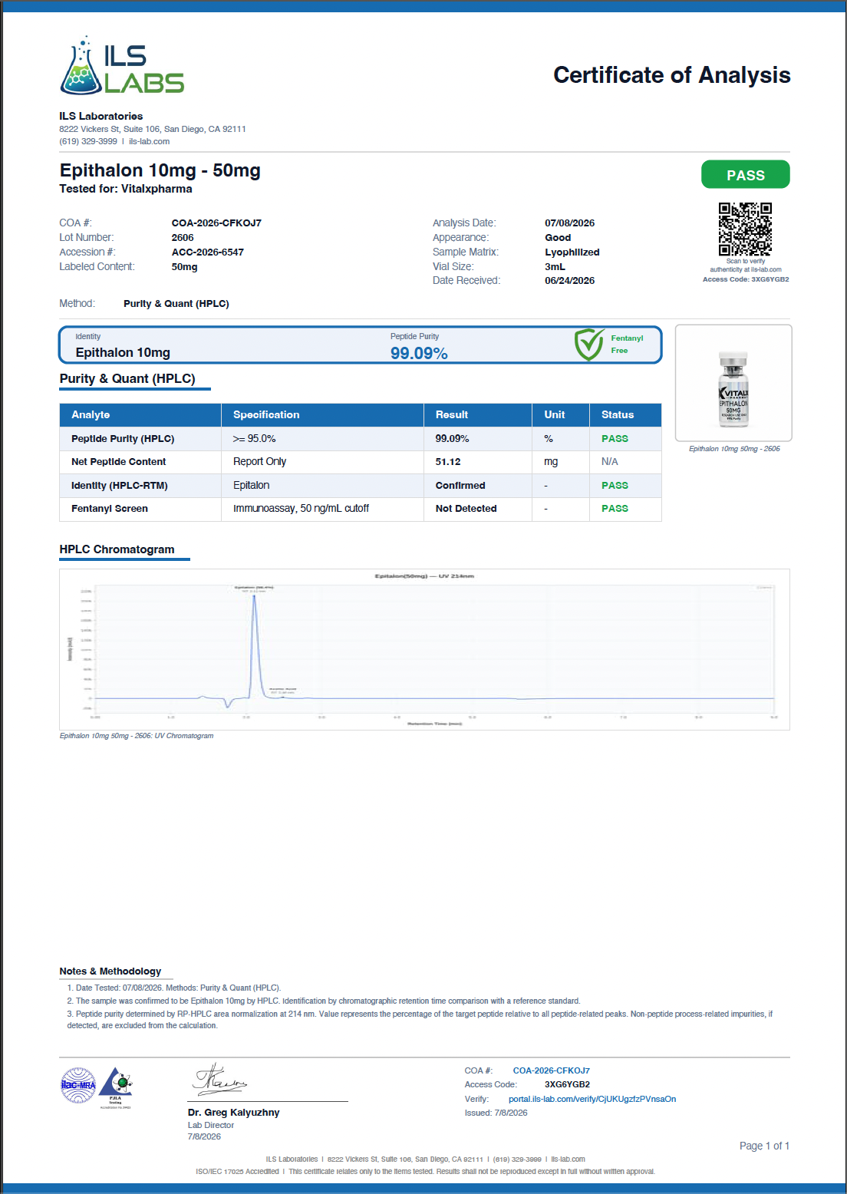
Task: Click the Fentanyl Free shield checkmark icon
Action: 589,345
